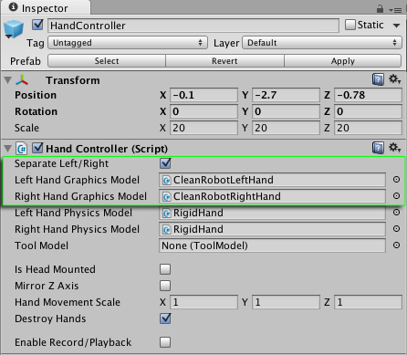Click the None (ToolModel) field
Image resolution: width=407 pixels, height=355 pixels.
point(272,245)
